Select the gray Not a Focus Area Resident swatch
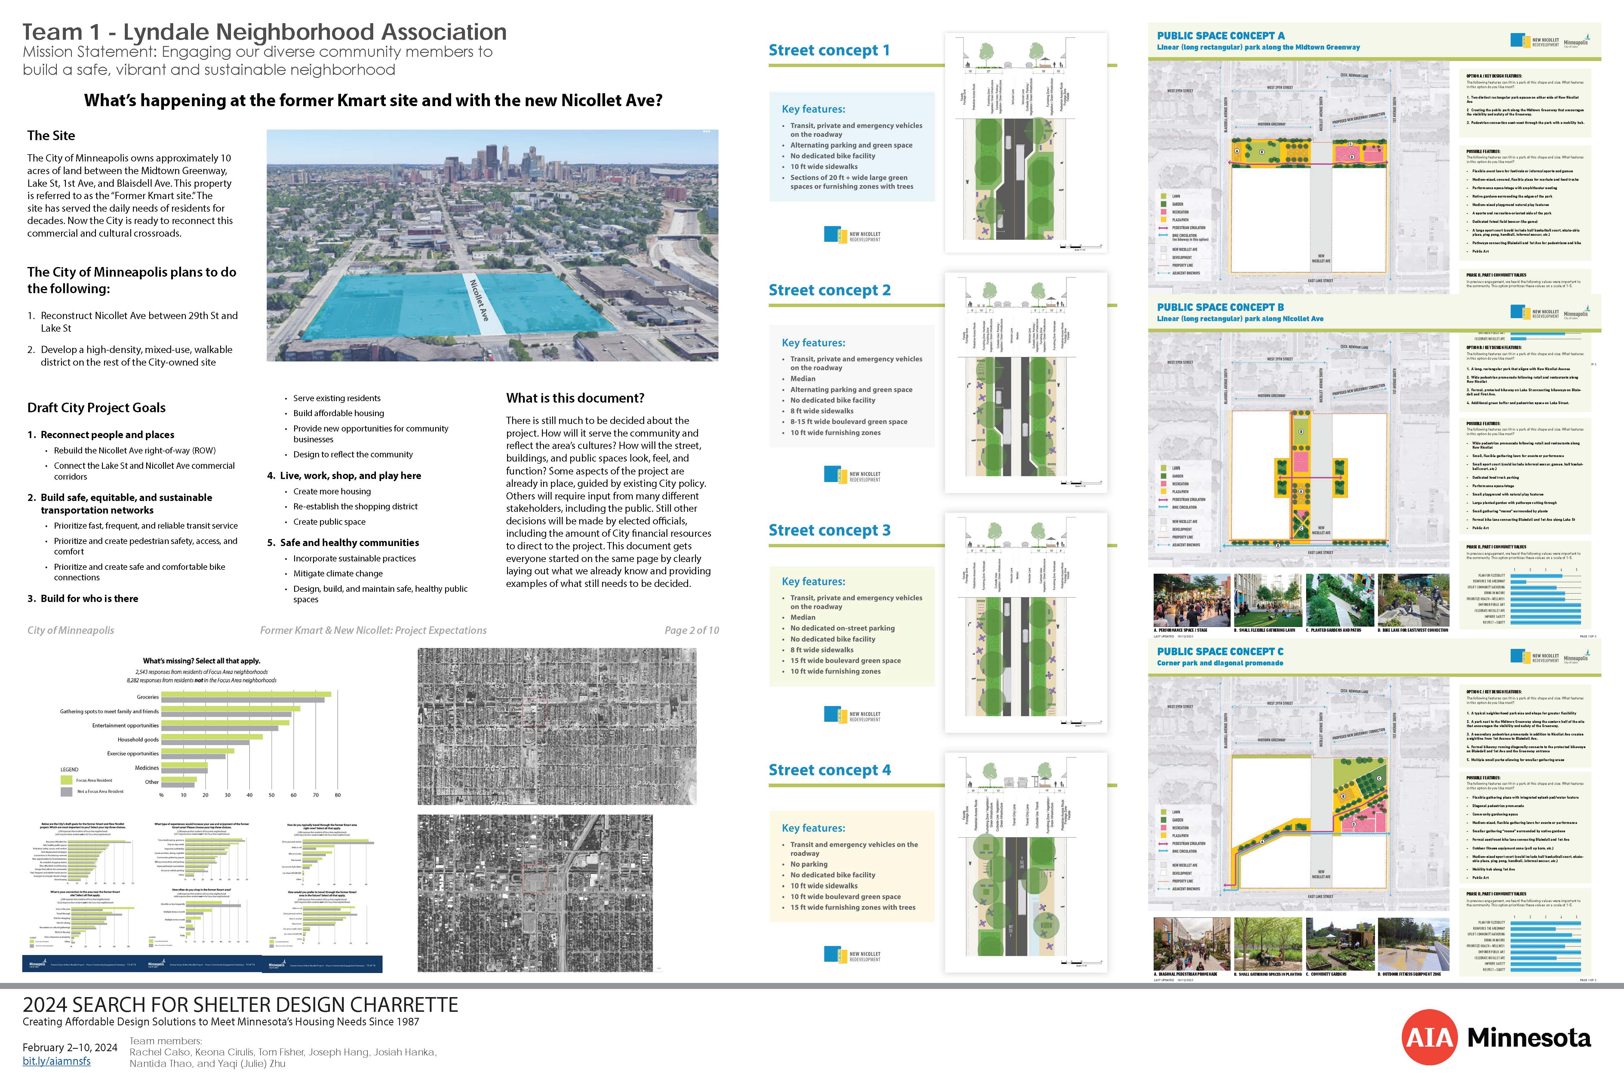 coord(67,791)
